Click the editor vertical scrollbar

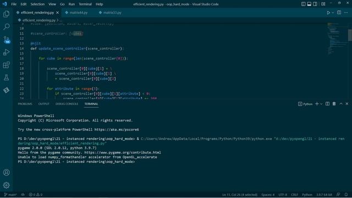(x=350, y=35)
